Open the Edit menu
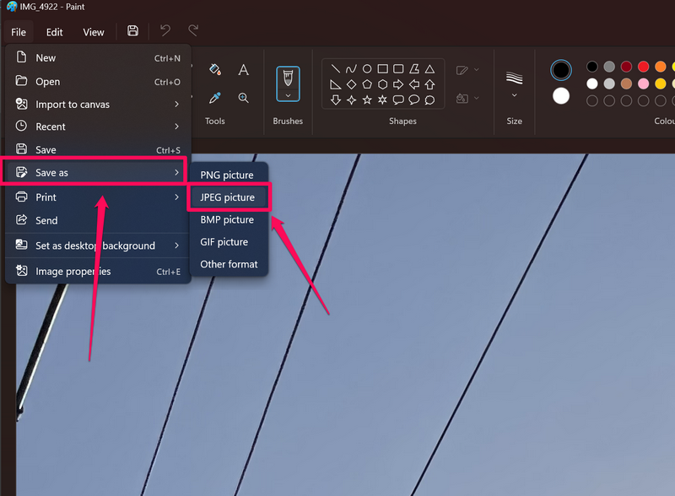Viewport: 675px width, 496px height. click(55, 32)
